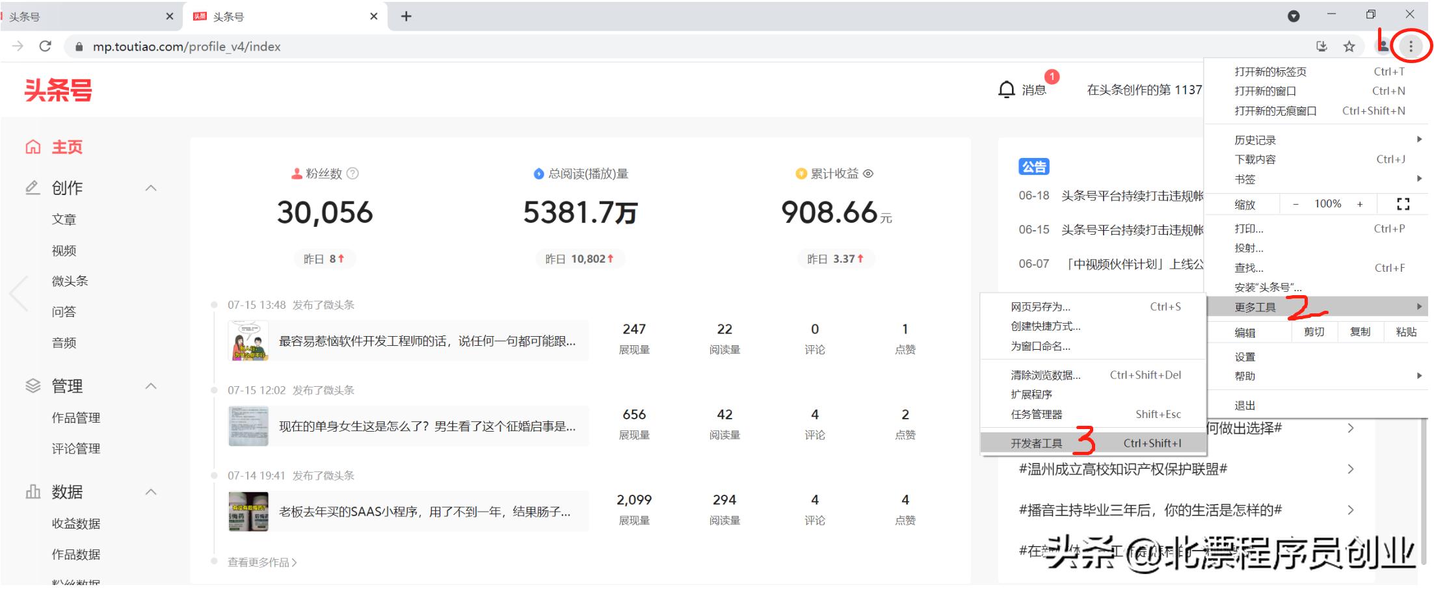Click the page download icon in address bar
Viewport: 1434px width, 589px height.
(1321, 46)
